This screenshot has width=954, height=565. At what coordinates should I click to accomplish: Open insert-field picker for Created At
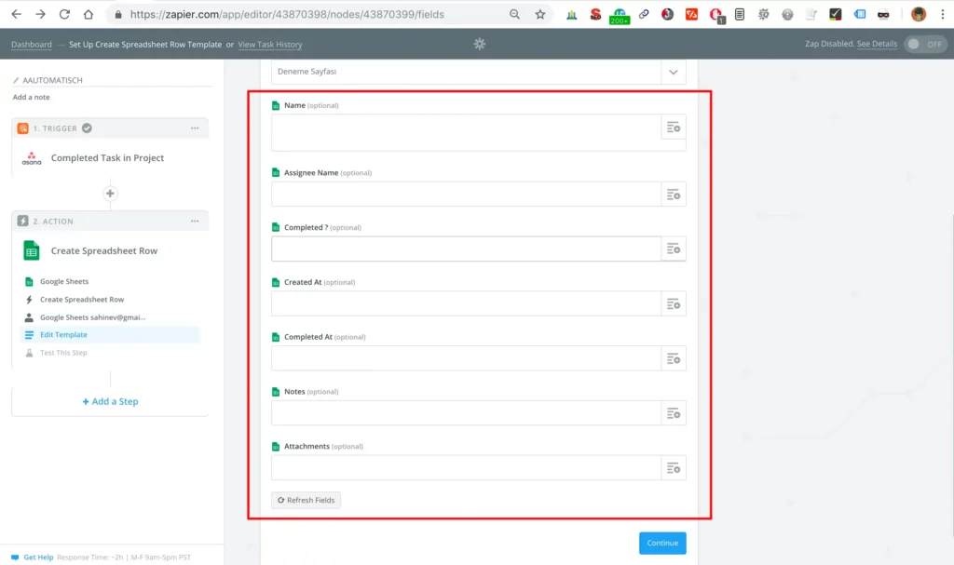point(673,303)
